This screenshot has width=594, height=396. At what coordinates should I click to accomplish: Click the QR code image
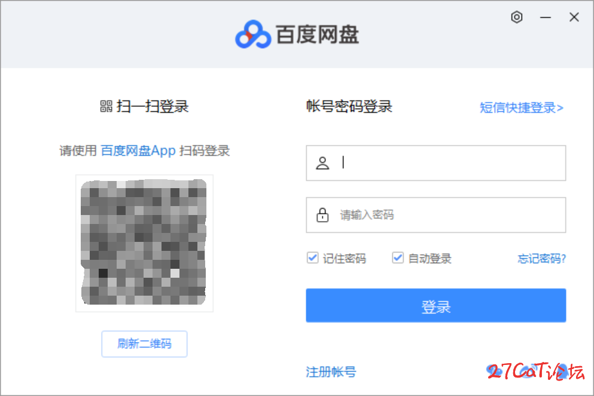pyautogui.click(x=144, y=243)
